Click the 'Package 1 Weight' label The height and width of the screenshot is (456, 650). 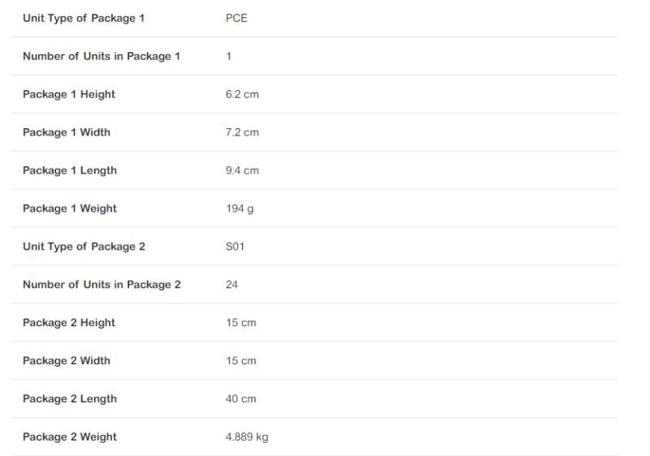tap(70, 209)
